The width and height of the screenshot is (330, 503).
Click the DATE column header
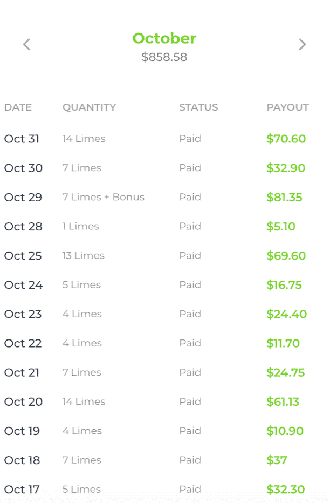(x=18, y=107)
